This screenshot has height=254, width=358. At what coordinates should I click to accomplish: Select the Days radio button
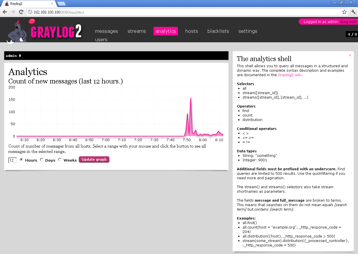(42, 160)
